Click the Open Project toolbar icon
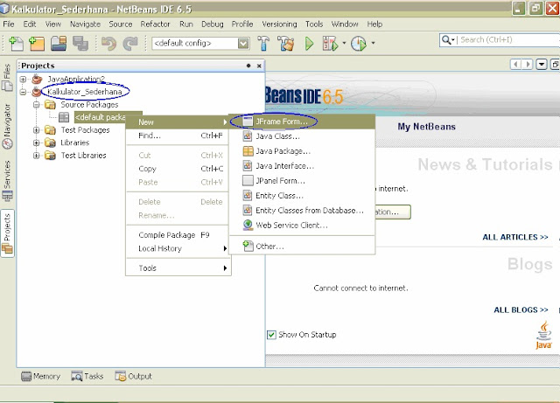The image size is (560, 403). pyautogui.click(x=59, y=44)
